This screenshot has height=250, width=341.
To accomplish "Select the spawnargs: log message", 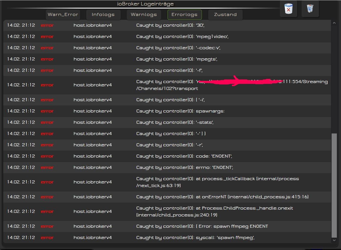I will click(180, 111).
